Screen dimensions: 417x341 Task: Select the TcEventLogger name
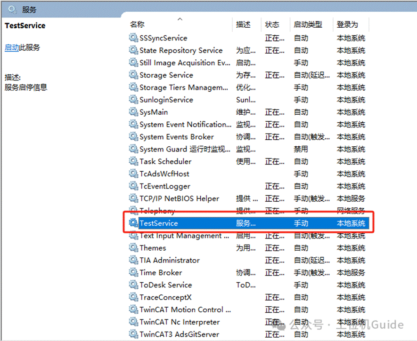pyautogui.click(x=165, y=186)
